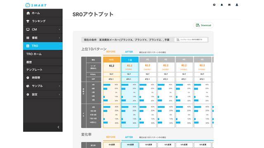Click the simulation conditions confirm button

(191, 40)
